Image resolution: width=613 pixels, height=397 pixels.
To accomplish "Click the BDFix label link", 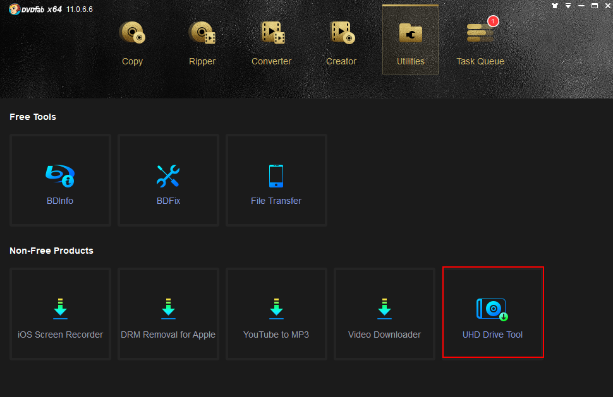I will (x=169, y=201).
